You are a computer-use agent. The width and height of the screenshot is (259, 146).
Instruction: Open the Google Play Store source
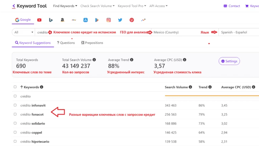tap(97, 20)
